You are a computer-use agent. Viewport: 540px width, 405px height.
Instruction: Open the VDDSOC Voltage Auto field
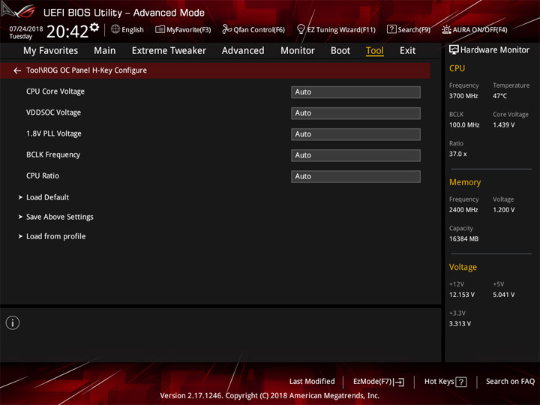click(355, 113)
